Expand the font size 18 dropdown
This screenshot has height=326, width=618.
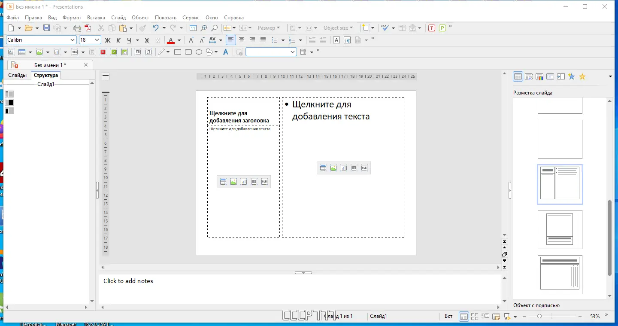[97, 40]
